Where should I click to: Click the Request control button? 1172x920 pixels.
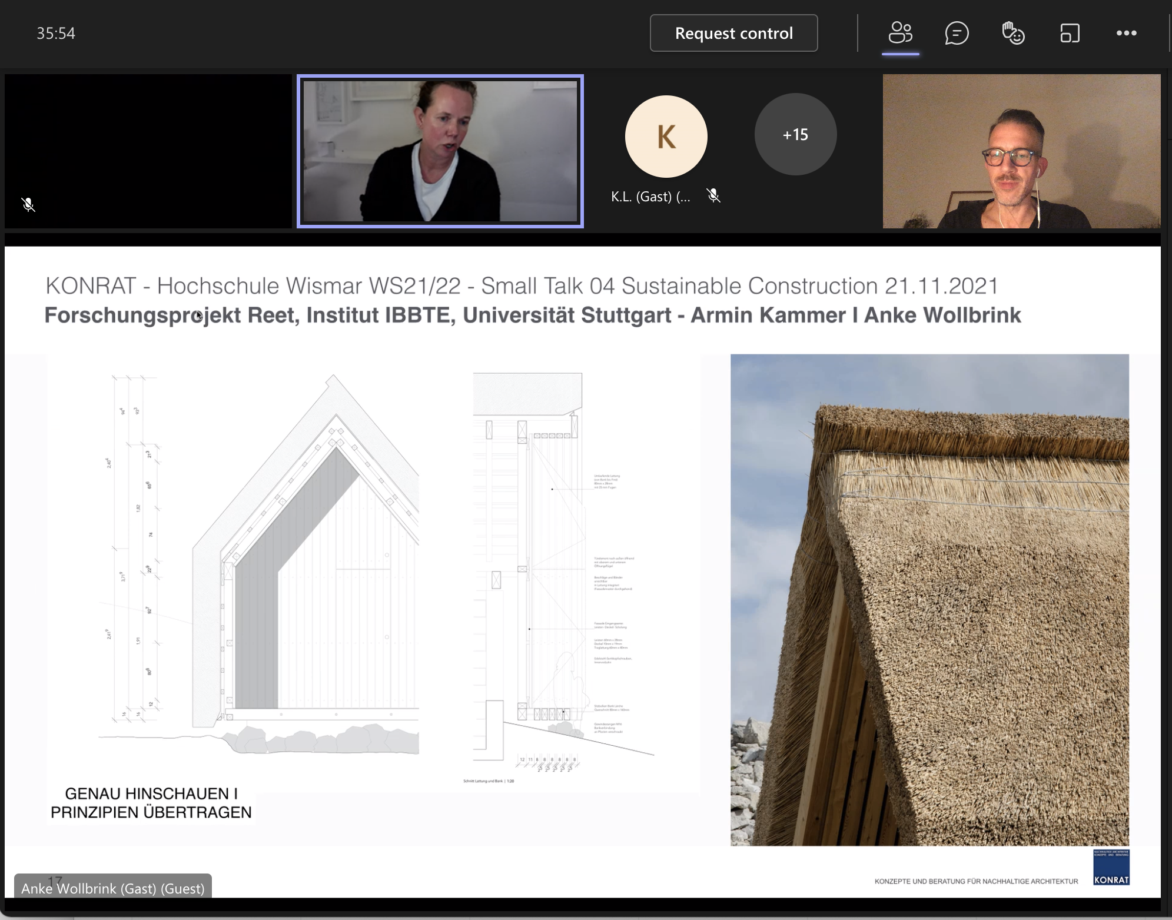(733, 33)
